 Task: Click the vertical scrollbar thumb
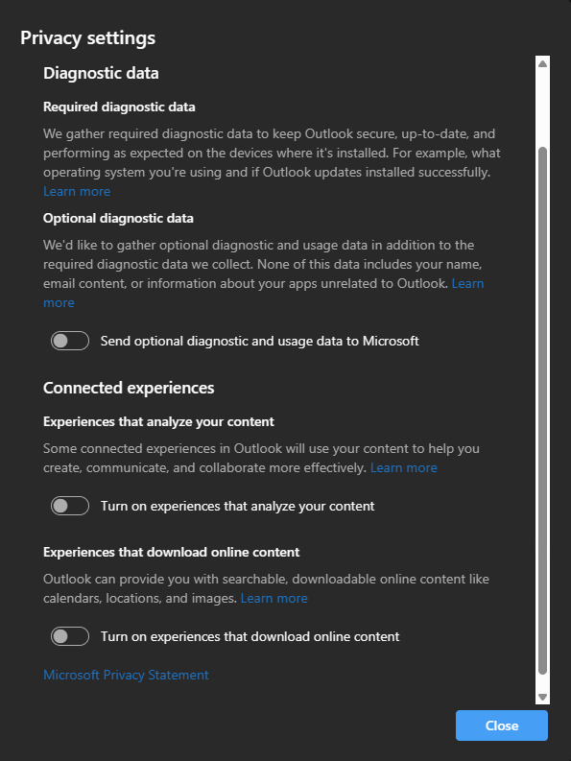(x=543, y=411)
